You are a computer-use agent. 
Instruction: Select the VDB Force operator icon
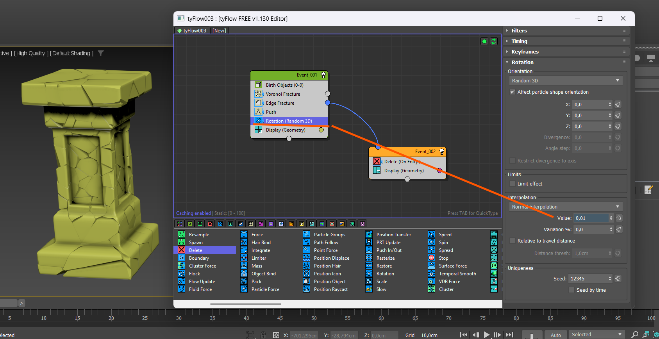431,281
